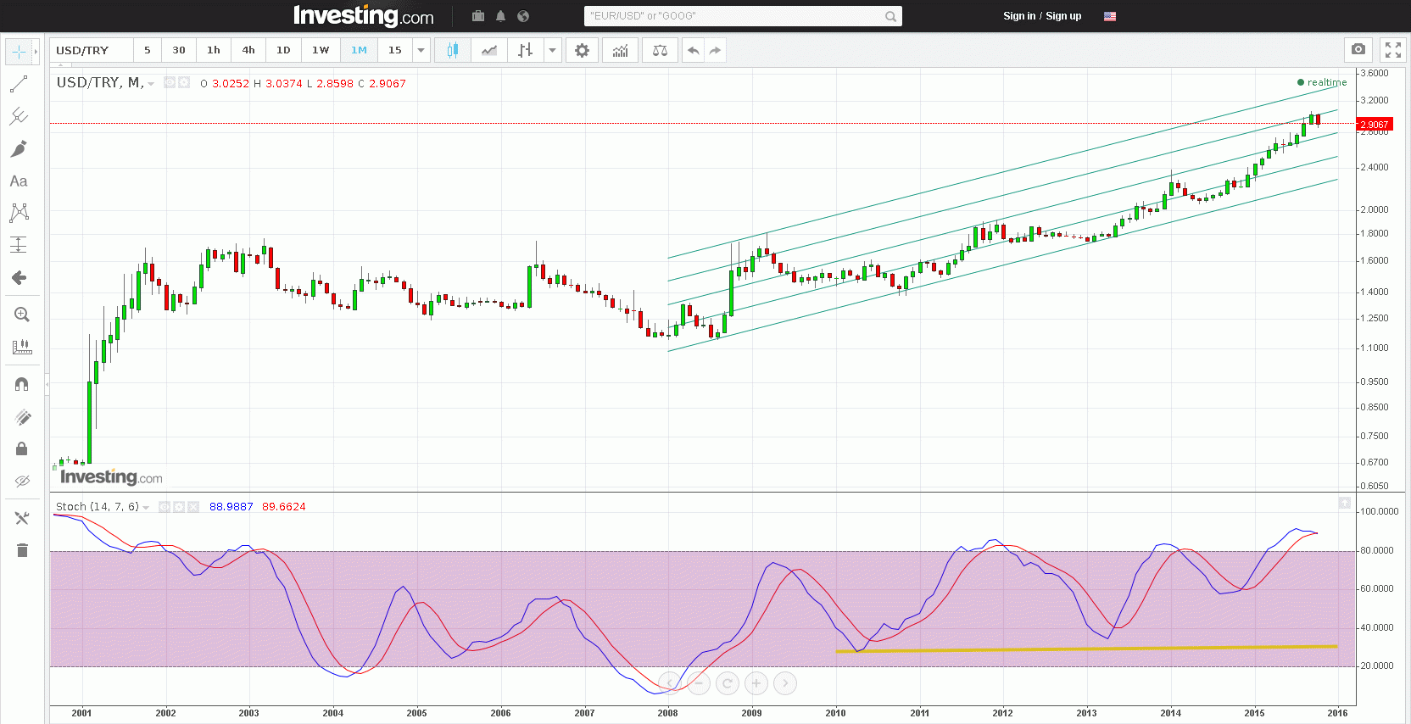Switch to the 1W interval
Image resolution: width=1411 pixels, height=724 pixels.
tap(321, 50)
